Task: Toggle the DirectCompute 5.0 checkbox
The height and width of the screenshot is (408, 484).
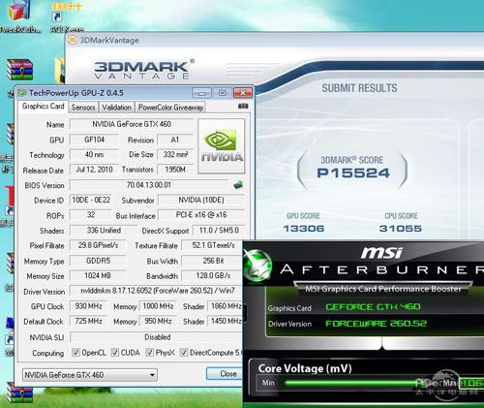Action: click(184, 353)
